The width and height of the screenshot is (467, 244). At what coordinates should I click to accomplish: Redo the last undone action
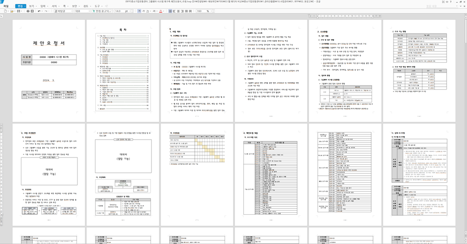[x=46, y=11]
